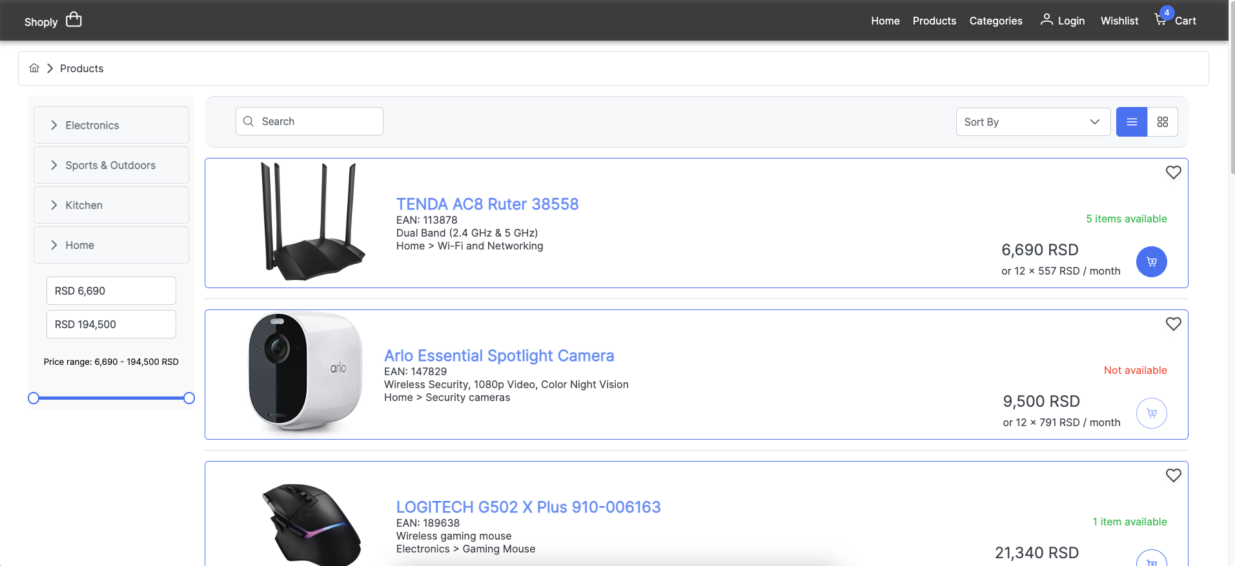Click 'or 12 × 791 RSD / month' text

pyautogui.click(x=1061, y=422)
